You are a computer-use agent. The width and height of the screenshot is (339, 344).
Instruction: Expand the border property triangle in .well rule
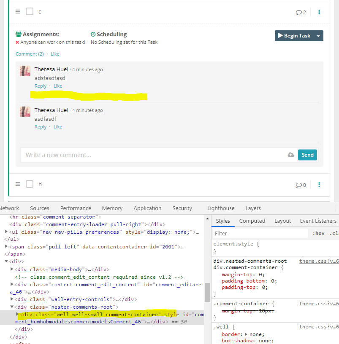click(x=246, y=334)
